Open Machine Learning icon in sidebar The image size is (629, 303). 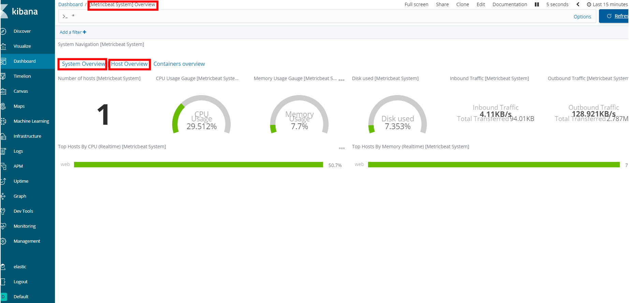click(x=3, y=121)
